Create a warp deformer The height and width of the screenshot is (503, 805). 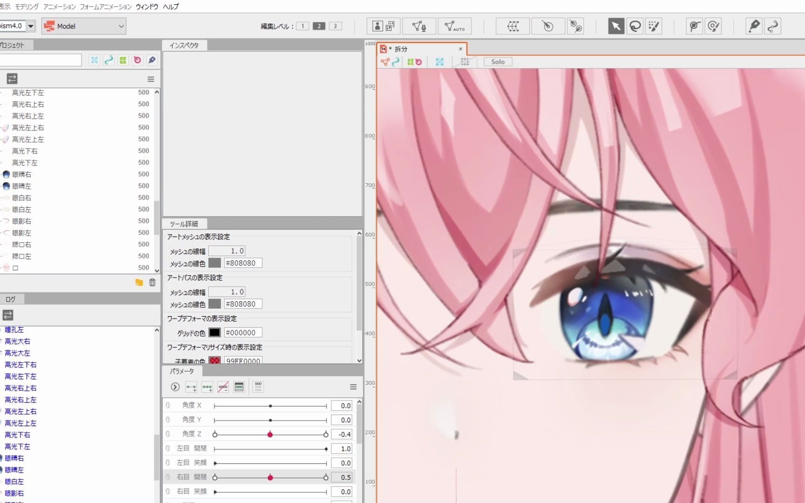(x=513, y=26)
